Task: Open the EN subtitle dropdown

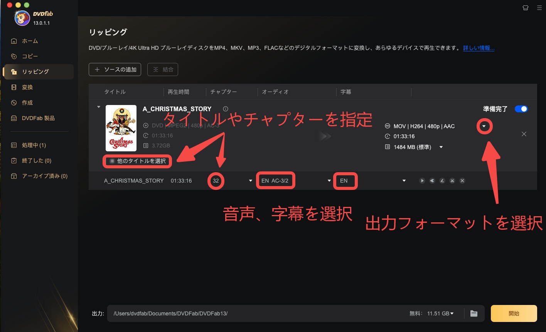Action: pos(404,181)
